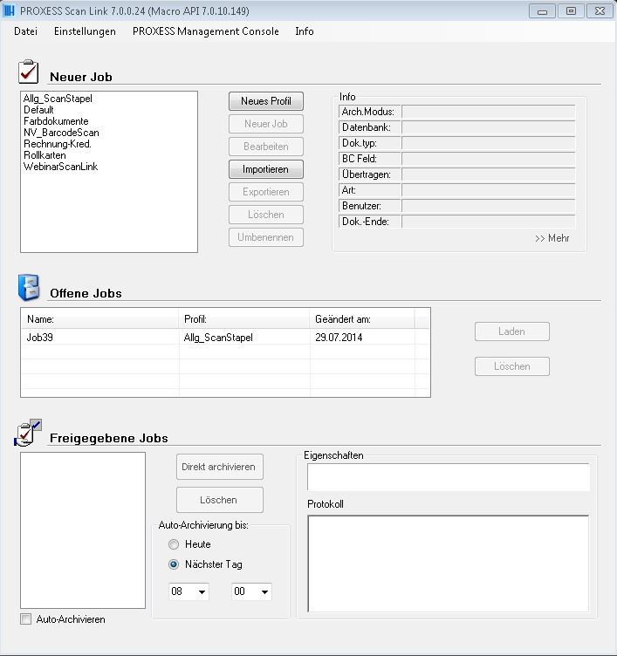Click the Neuer Job clipboard icon

[28, 72]
